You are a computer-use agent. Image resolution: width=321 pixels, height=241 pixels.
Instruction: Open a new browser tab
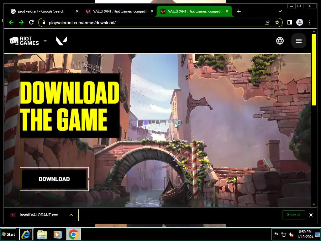click(239, 11)
